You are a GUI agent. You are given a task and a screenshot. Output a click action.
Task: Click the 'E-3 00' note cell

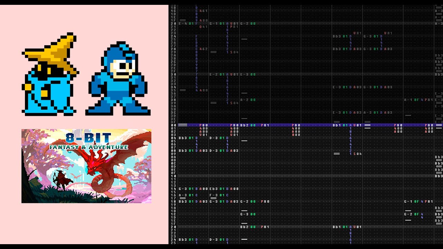pos(248,74)
